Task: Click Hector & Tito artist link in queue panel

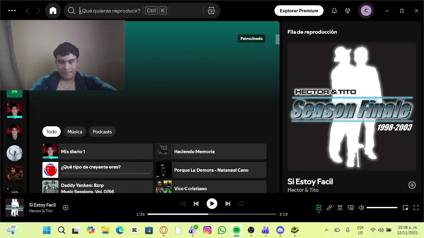Action: coord(303,190)
